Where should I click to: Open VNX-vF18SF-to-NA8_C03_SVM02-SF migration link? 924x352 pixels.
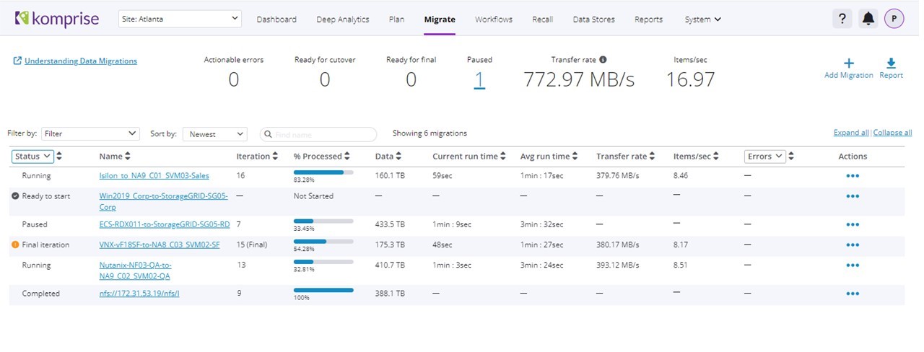(x=160, y=245)
